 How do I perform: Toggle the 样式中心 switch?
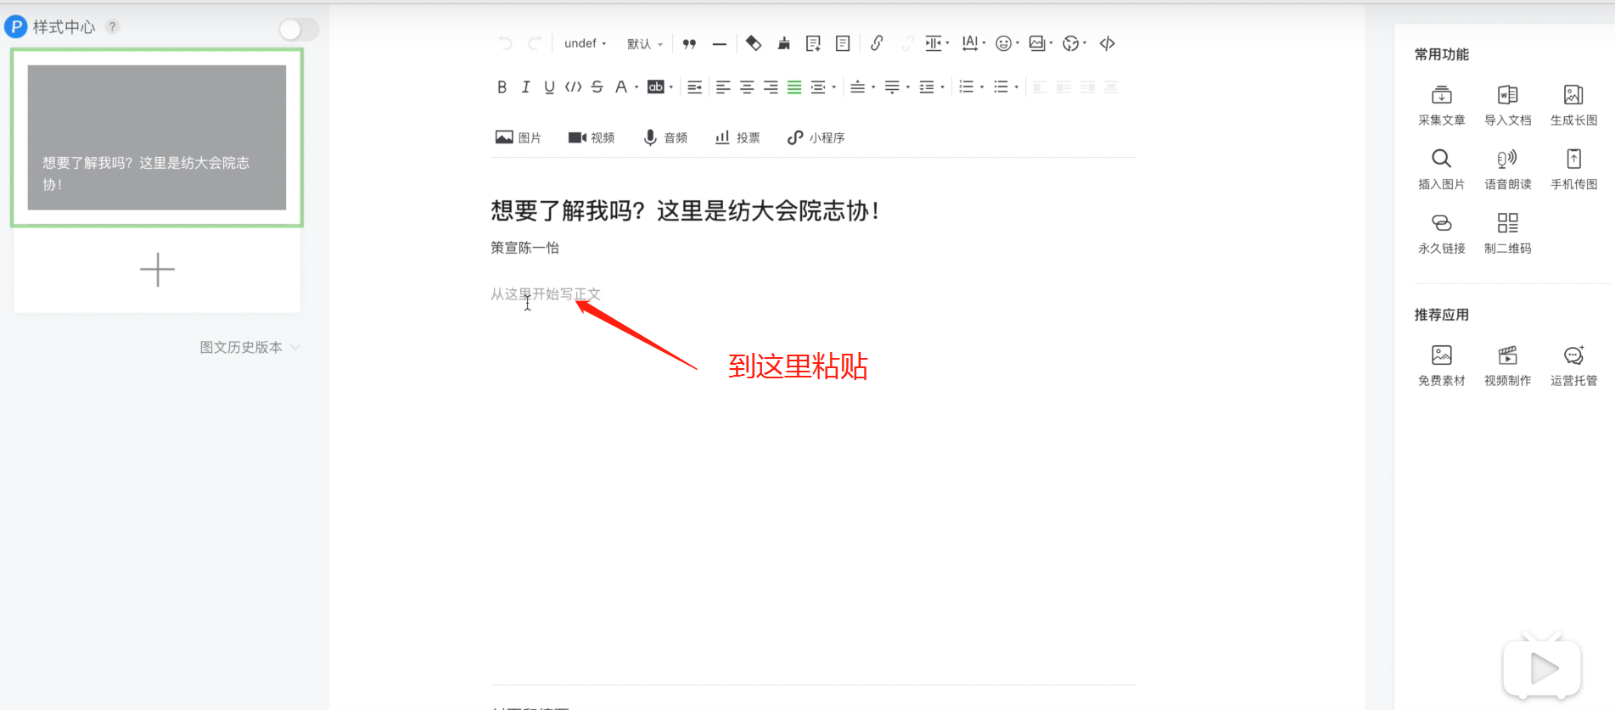click(x=299, y=30)
